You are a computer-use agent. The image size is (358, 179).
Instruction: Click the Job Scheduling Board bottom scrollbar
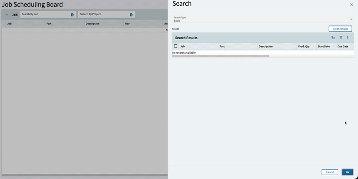(x=85, y=175)
